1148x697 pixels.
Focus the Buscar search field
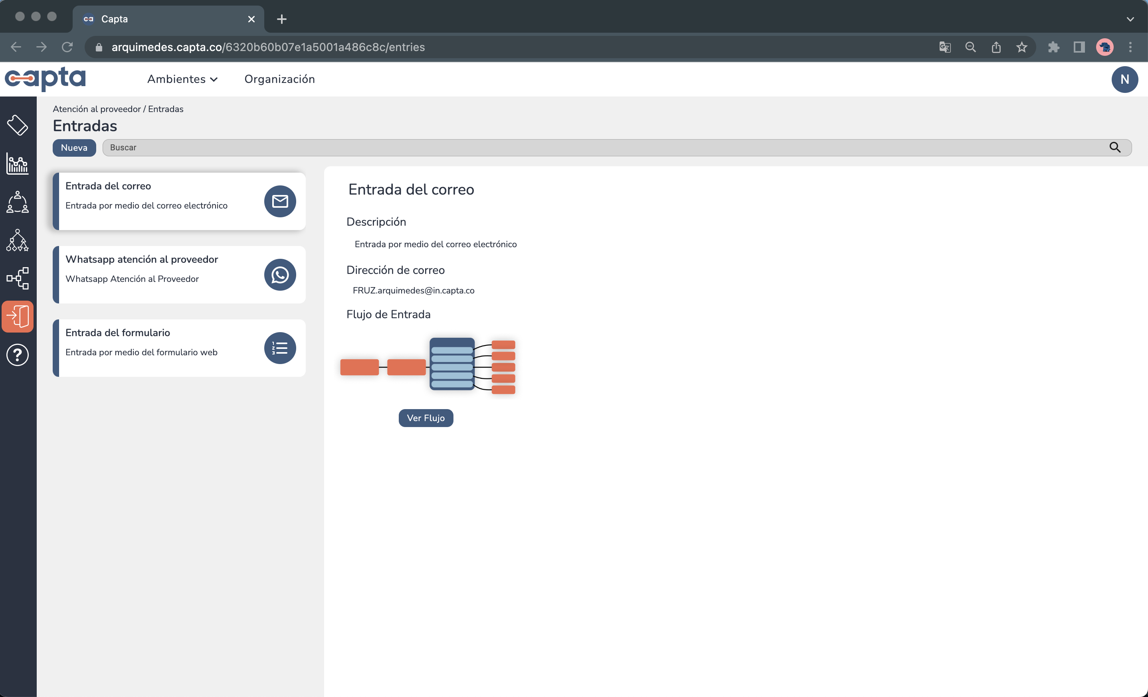pos(606,148)
